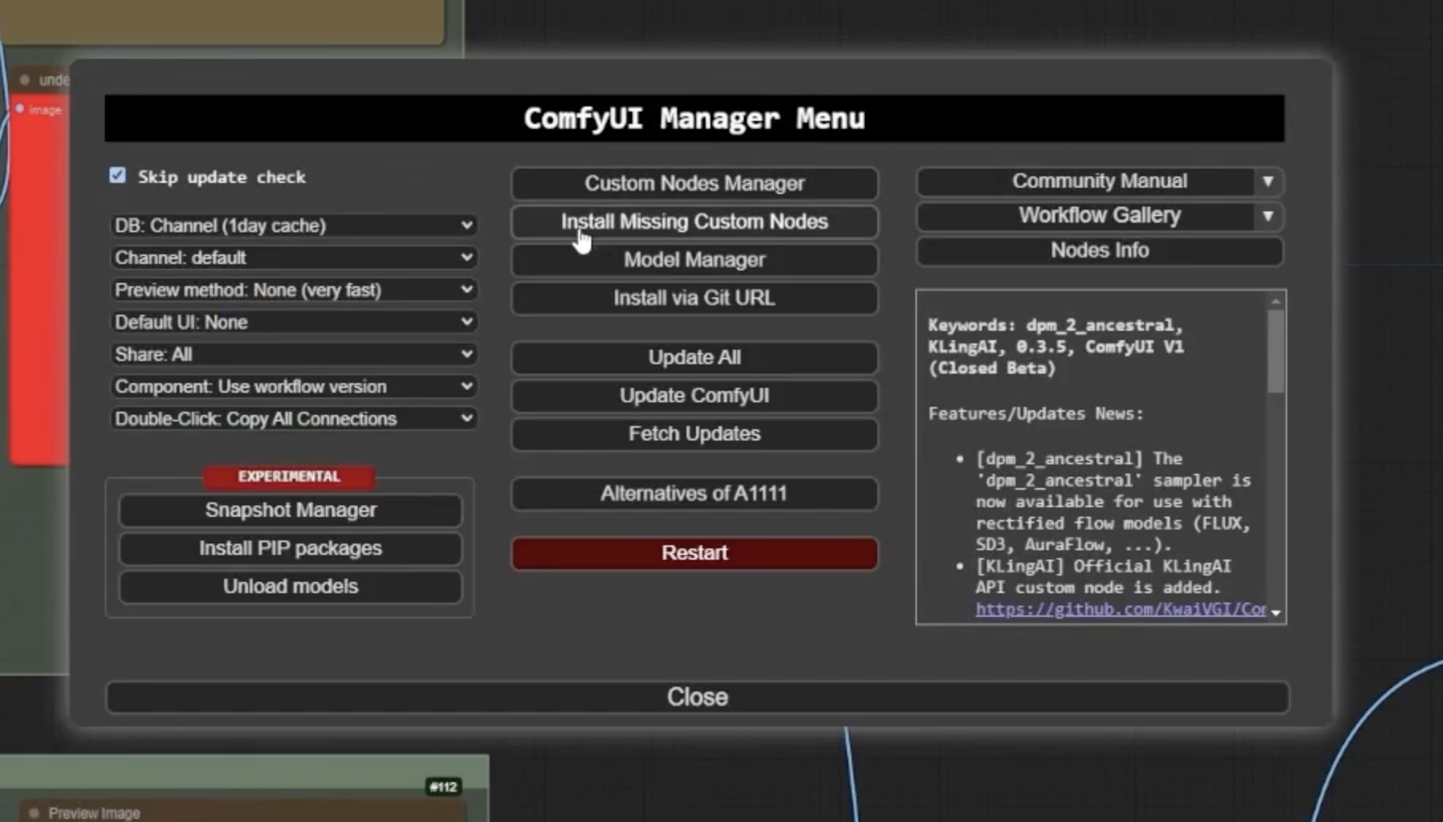This screenshot has width=1443, height=822.
Task: Click the Update All button
Action: pyautogui.click(x=694, y=358)
